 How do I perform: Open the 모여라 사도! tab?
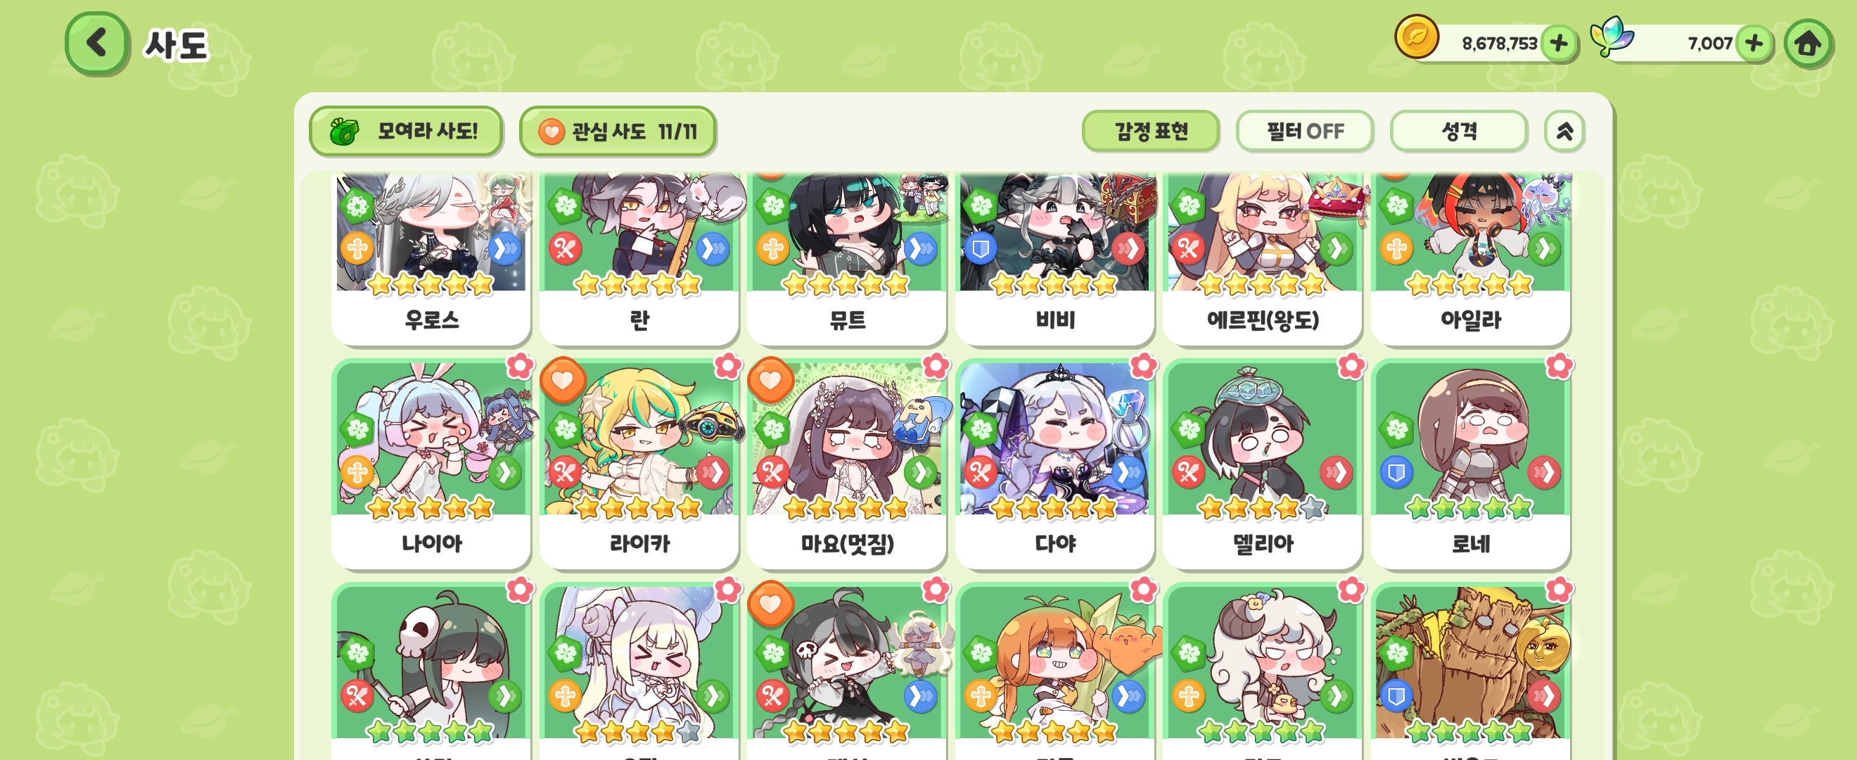pyautogui.click(x=406, y=131)
